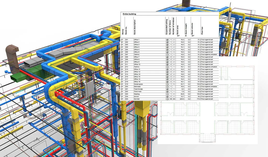This screenshot has width=268, height=157.
Task: Click the 'Room height' column header
Action: coord(186,29)
